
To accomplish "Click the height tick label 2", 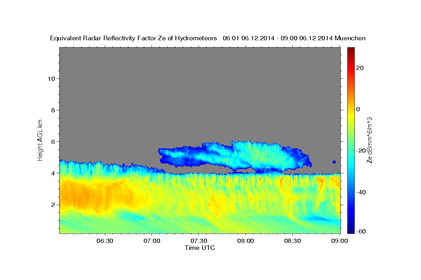I will click(x=53, y=204).
